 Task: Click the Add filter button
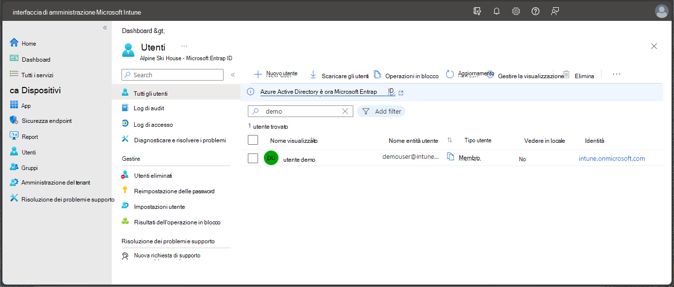coord(381,111)
